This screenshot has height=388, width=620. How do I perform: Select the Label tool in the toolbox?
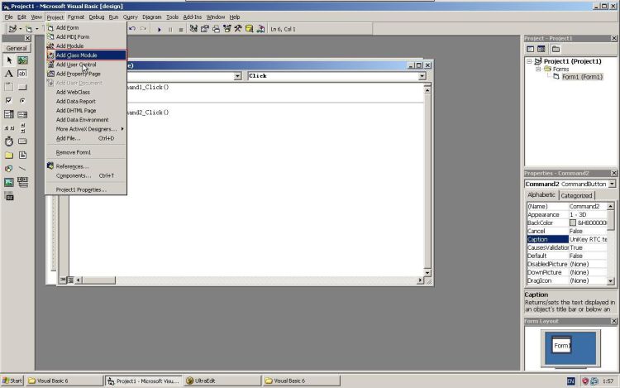[9, 74]
